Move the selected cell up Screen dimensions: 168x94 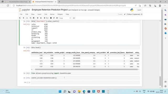coord(38,18)
